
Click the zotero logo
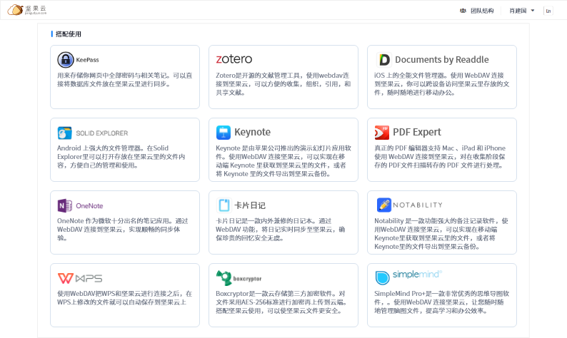[234, 59]
